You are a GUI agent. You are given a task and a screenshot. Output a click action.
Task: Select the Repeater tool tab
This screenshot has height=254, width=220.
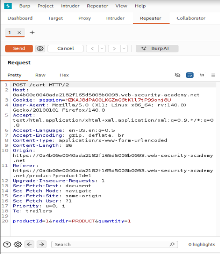[x=151, y=18]
